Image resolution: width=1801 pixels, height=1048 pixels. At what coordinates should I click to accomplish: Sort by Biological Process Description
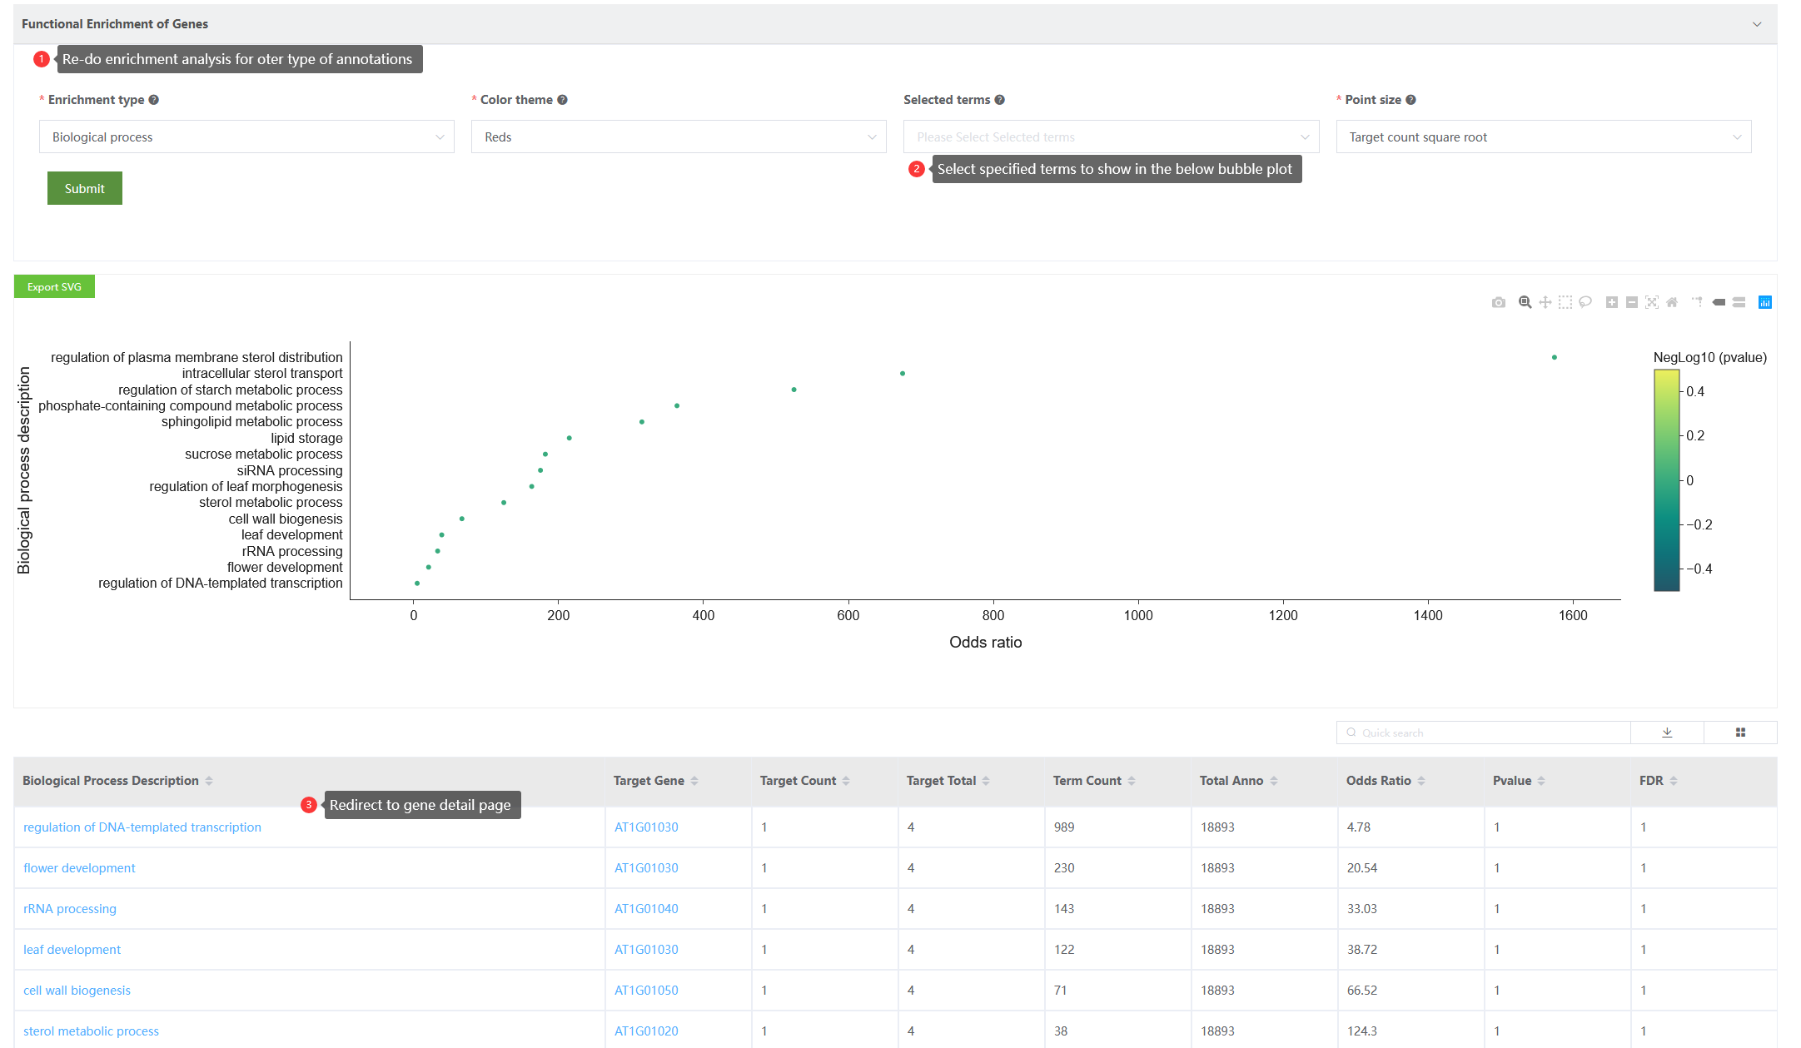(x=209, y=781)
